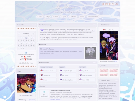Select June 30 in the calendar
Image resolution: width=135 pixels, height=101 pixels.
pyautogui.click(x=24, y=48)
